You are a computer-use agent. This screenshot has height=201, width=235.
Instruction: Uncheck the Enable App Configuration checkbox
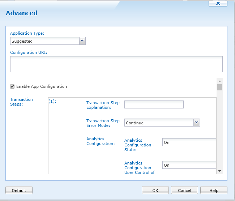pos(12,86)
